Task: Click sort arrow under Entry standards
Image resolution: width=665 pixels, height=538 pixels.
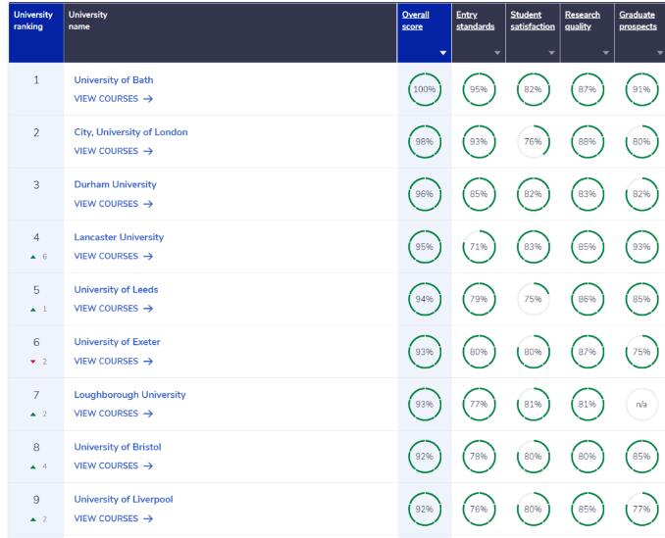Action: tap(497, 53)
